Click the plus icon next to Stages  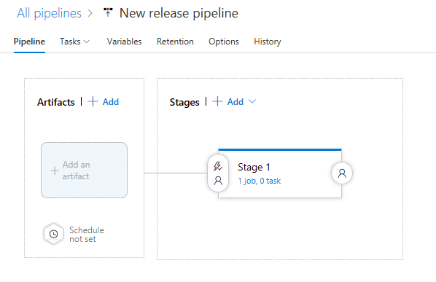click(x=217, y=102)
